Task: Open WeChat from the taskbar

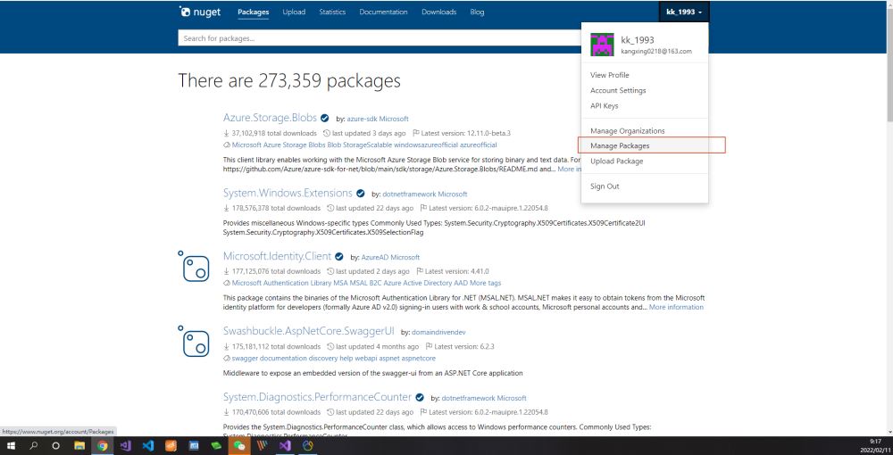Action: [x=239, y=446]
